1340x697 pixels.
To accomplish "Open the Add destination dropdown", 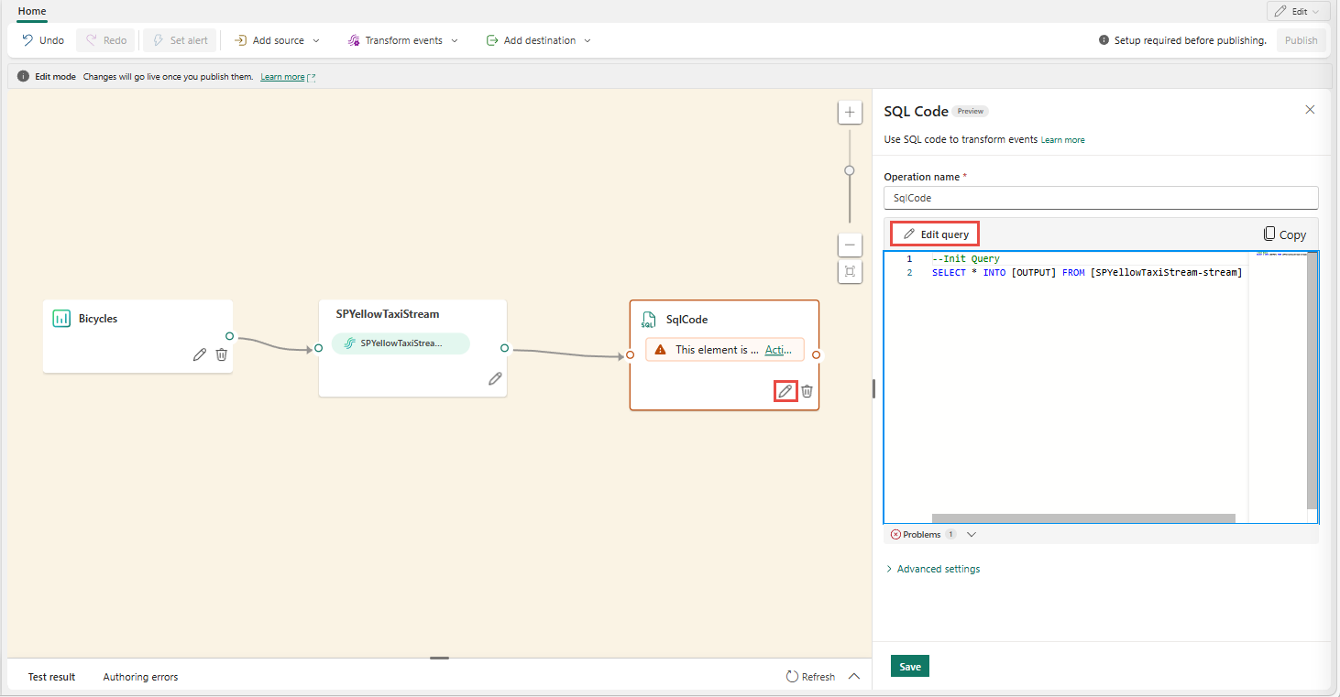I will 538,40.
